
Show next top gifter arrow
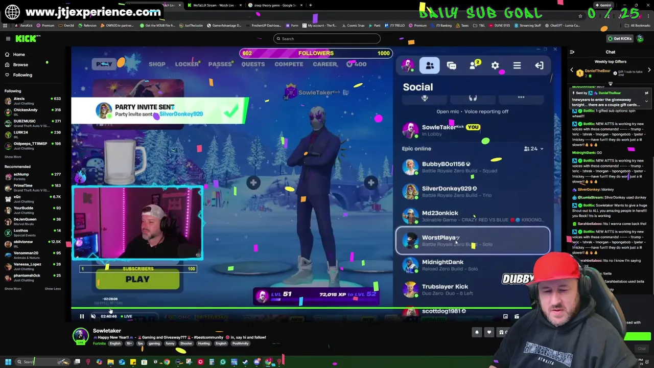tap(649, 70)
